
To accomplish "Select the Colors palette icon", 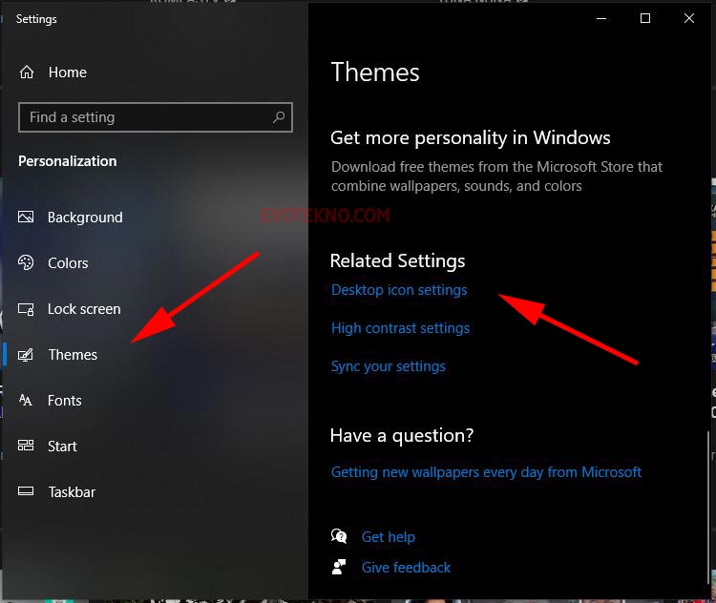I will coord(27,263).
